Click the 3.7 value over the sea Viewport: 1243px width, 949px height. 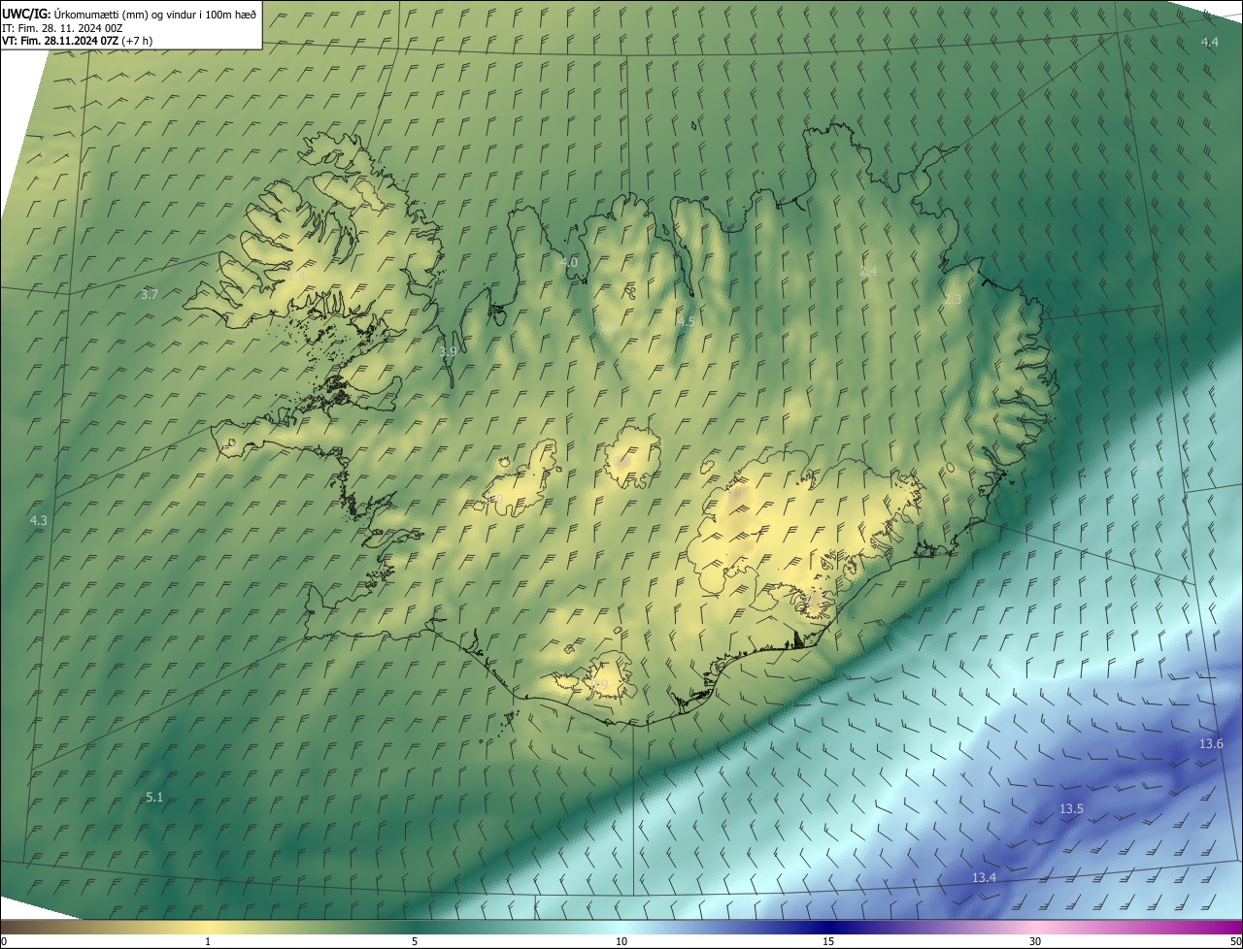pyautogui.click(x=150, y=294)
